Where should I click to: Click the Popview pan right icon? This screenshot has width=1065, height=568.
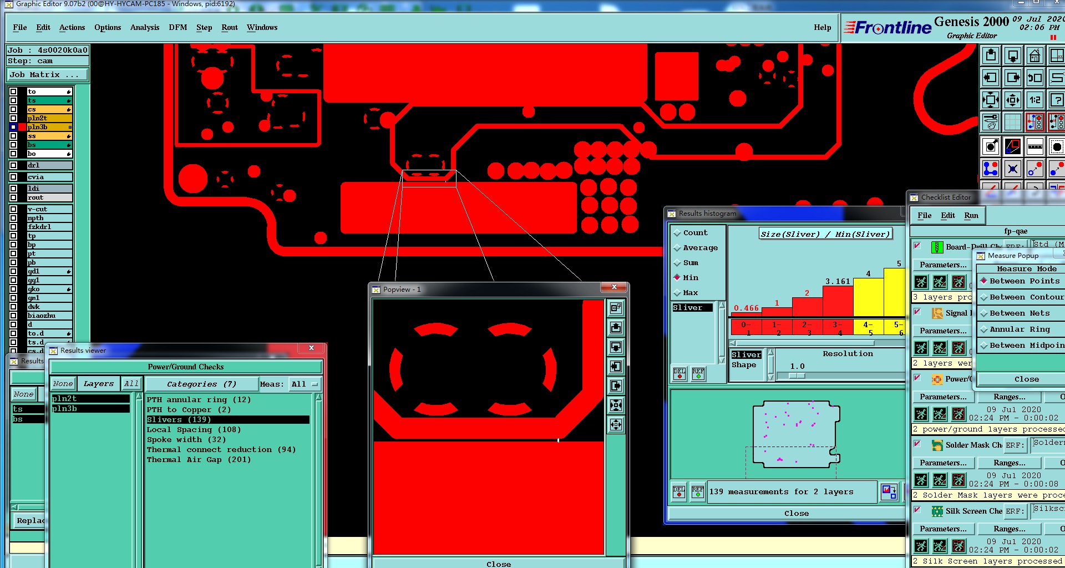pyautogui.click(x=616, y=386)
